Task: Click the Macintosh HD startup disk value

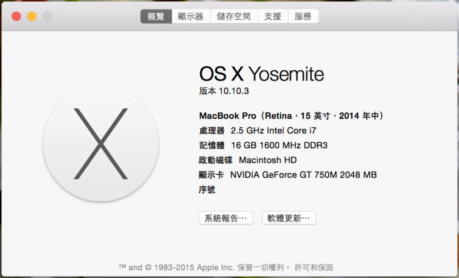Action: pos(268,160)
